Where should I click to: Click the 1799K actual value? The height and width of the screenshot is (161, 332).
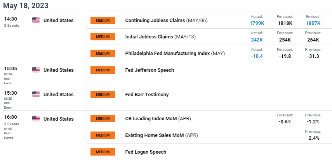tap(257, 23)
